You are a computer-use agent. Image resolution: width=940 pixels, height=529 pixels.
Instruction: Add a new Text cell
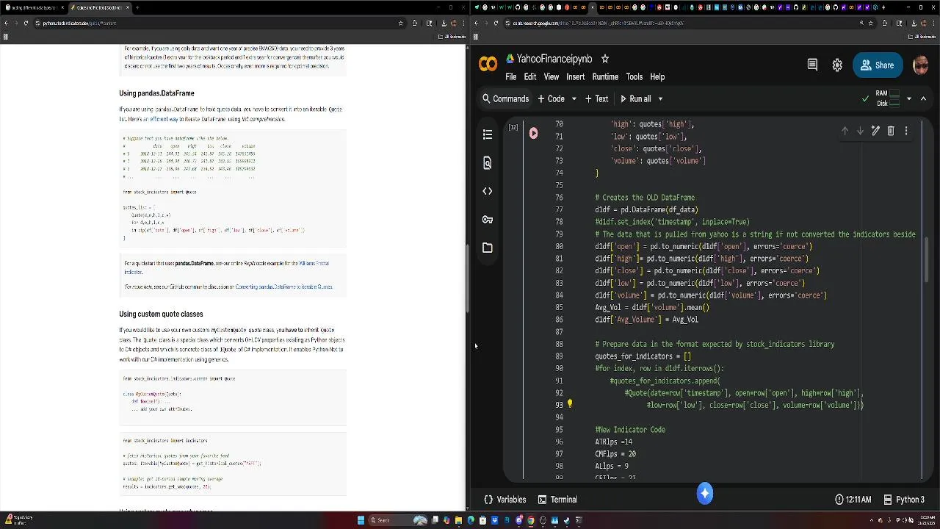point(596,98)
